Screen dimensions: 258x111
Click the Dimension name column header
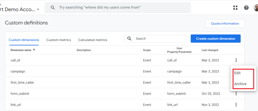(x=21, y=50)
